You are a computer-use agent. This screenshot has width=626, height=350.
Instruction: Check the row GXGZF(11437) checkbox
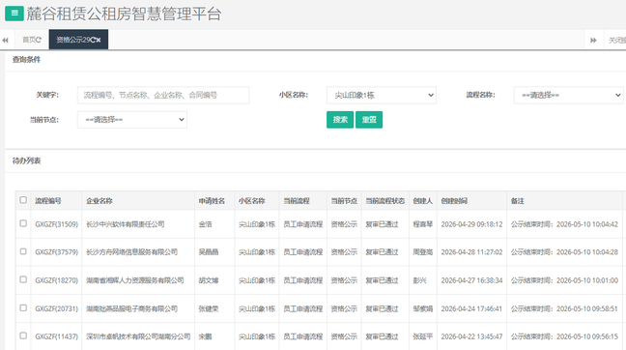coord(23,335)
